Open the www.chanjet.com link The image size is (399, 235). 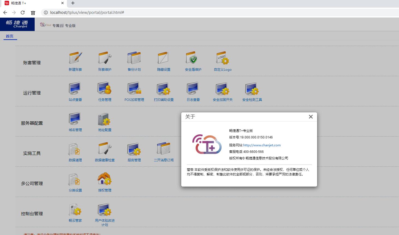262,145
